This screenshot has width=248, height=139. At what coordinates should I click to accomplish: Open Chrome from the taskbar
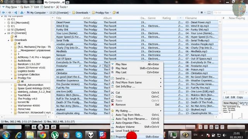(43, 135)
